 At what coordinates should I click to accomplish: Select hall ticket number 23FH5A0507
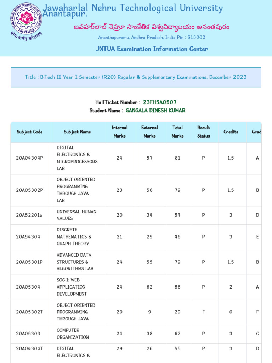160,102
